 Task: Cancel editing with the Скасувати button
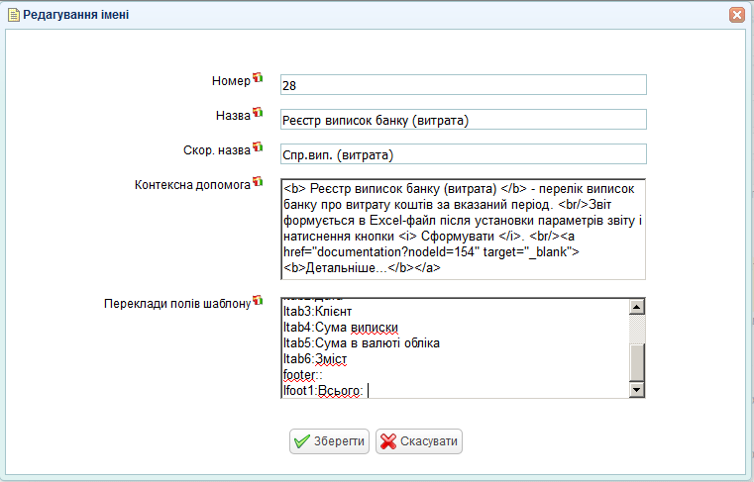pyautogui.click(x=419, y=441)
